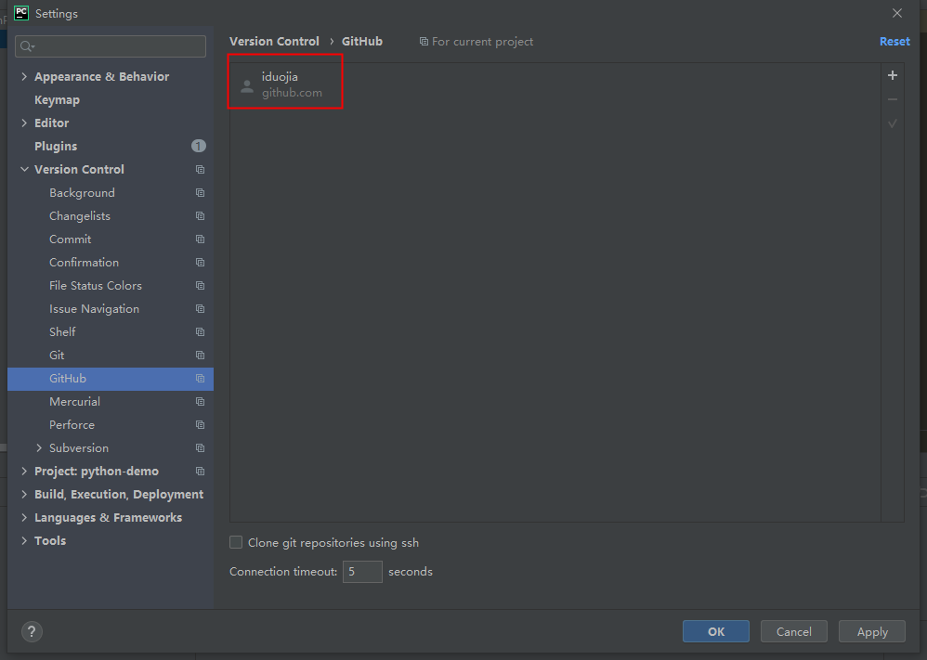Click the Apply button
This screenshot has width=927, height=660.
[x=872, y=631]
